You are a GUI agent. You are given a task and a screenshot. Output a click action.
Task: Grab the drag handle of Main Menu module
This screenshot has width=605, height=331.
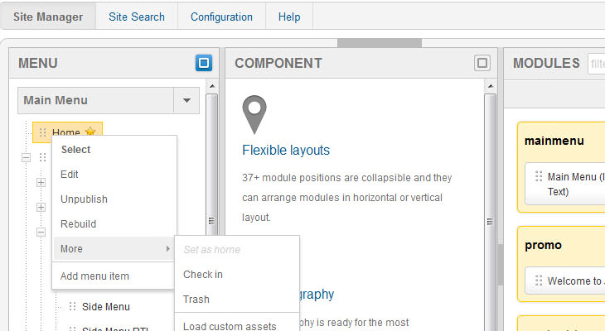click(539, 177)
